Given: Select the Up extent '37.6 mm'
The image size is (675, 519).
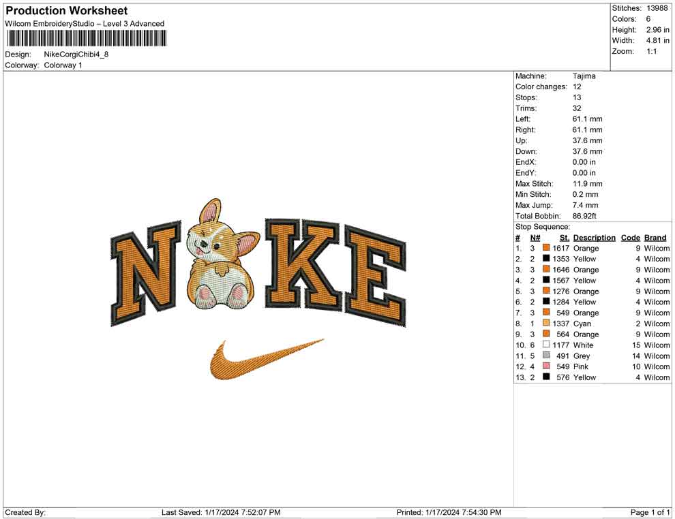Looking at the screenshot, I should 588,140.
